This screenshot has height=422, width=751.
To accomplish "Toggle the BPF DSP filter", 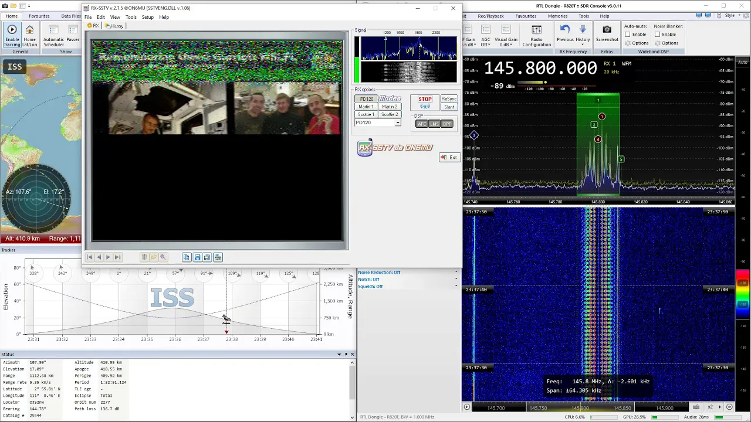I will [447, 124].
